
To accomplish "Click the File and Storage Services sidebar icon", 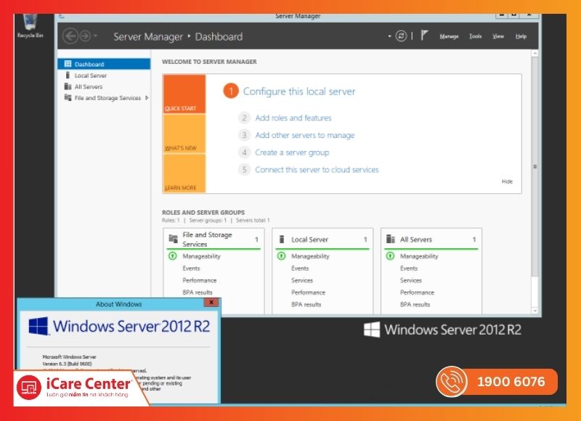I will [x=68, y=98].
